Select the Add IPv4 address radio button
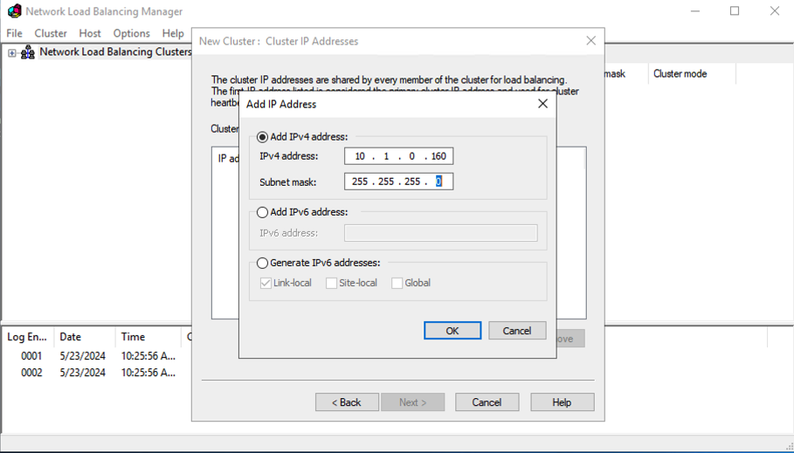 point(262,137)
